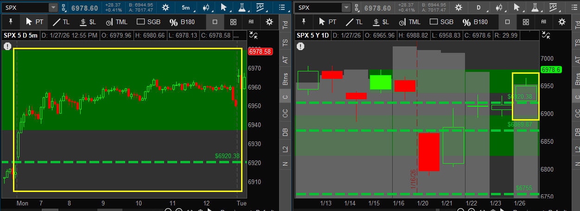
Task: Open drawing toolbar gear settings in right chart
Action: pyautogui.click(x=562, y=22)
